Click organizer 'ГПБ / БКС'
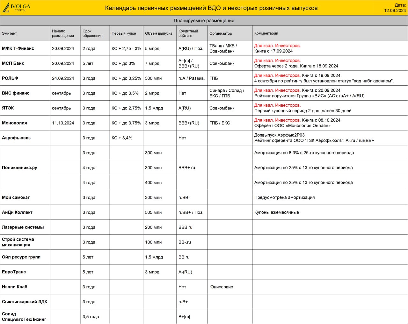 tap(220, 123)
